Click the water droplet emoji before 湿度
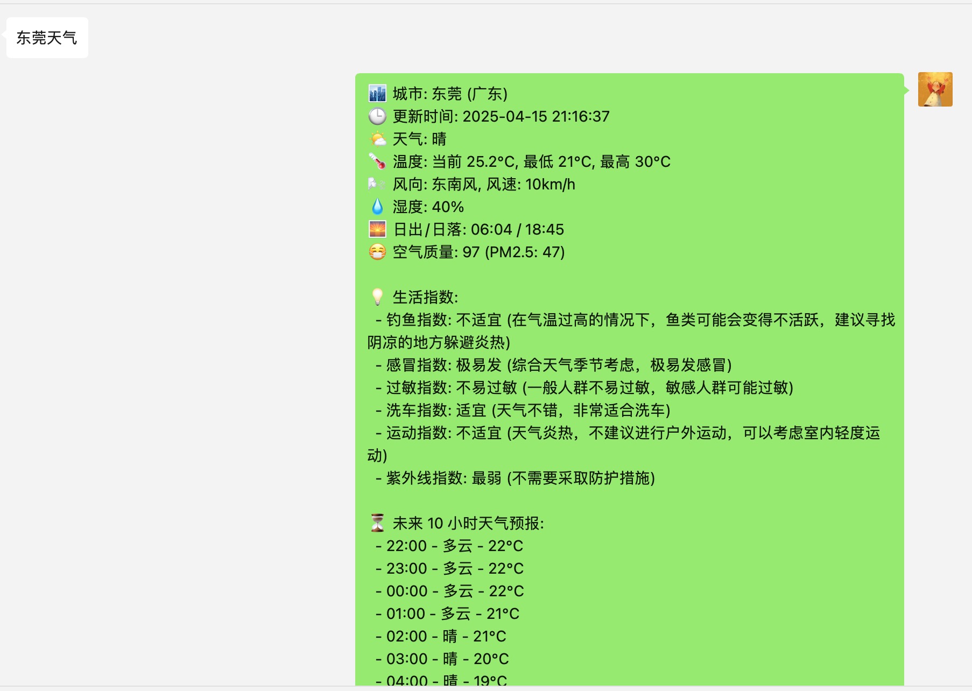Screen dimensions: 972x691 click(x=377, y=207)
